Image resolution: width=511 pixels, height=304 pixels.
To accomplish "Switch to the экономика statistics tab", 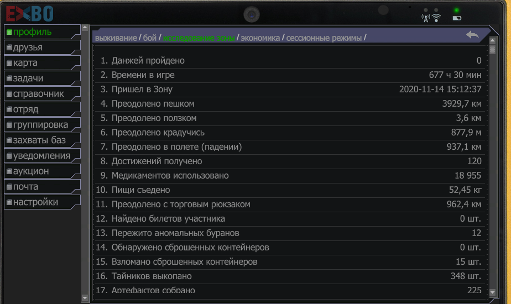I will (260, 38).
